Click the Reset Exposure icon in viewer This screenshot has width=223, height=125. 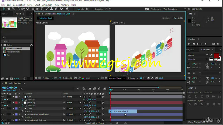[x=157, y=78]
